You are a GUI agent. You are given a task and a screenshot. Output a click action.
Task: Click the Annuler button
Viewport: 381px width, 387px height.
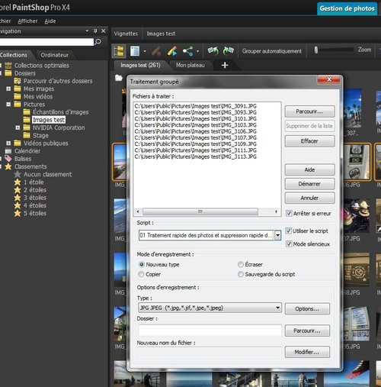(309, 198)
